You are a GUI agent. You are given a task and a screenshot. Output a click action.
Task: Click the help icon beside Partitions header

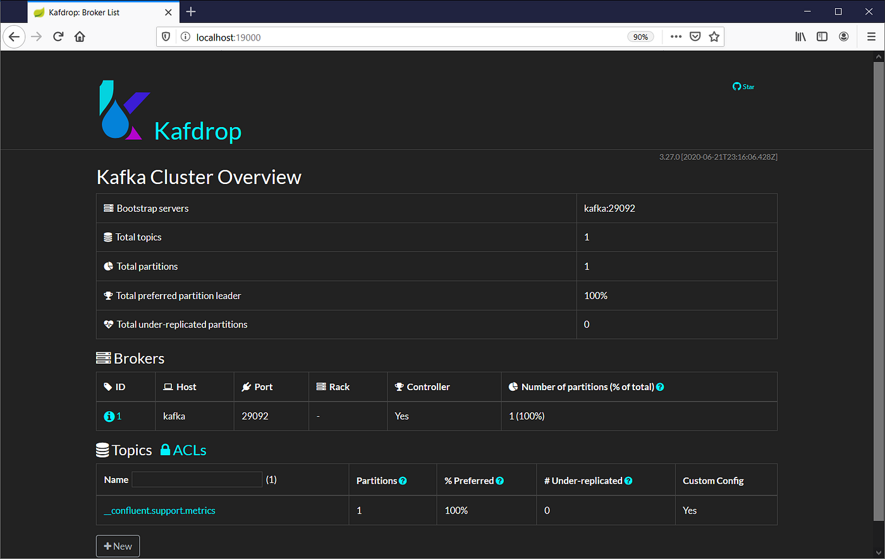pyautogui.click(x=403, y=480)
